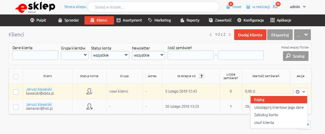
Task: Open the Klienci tab
Action: coord(99,20)
